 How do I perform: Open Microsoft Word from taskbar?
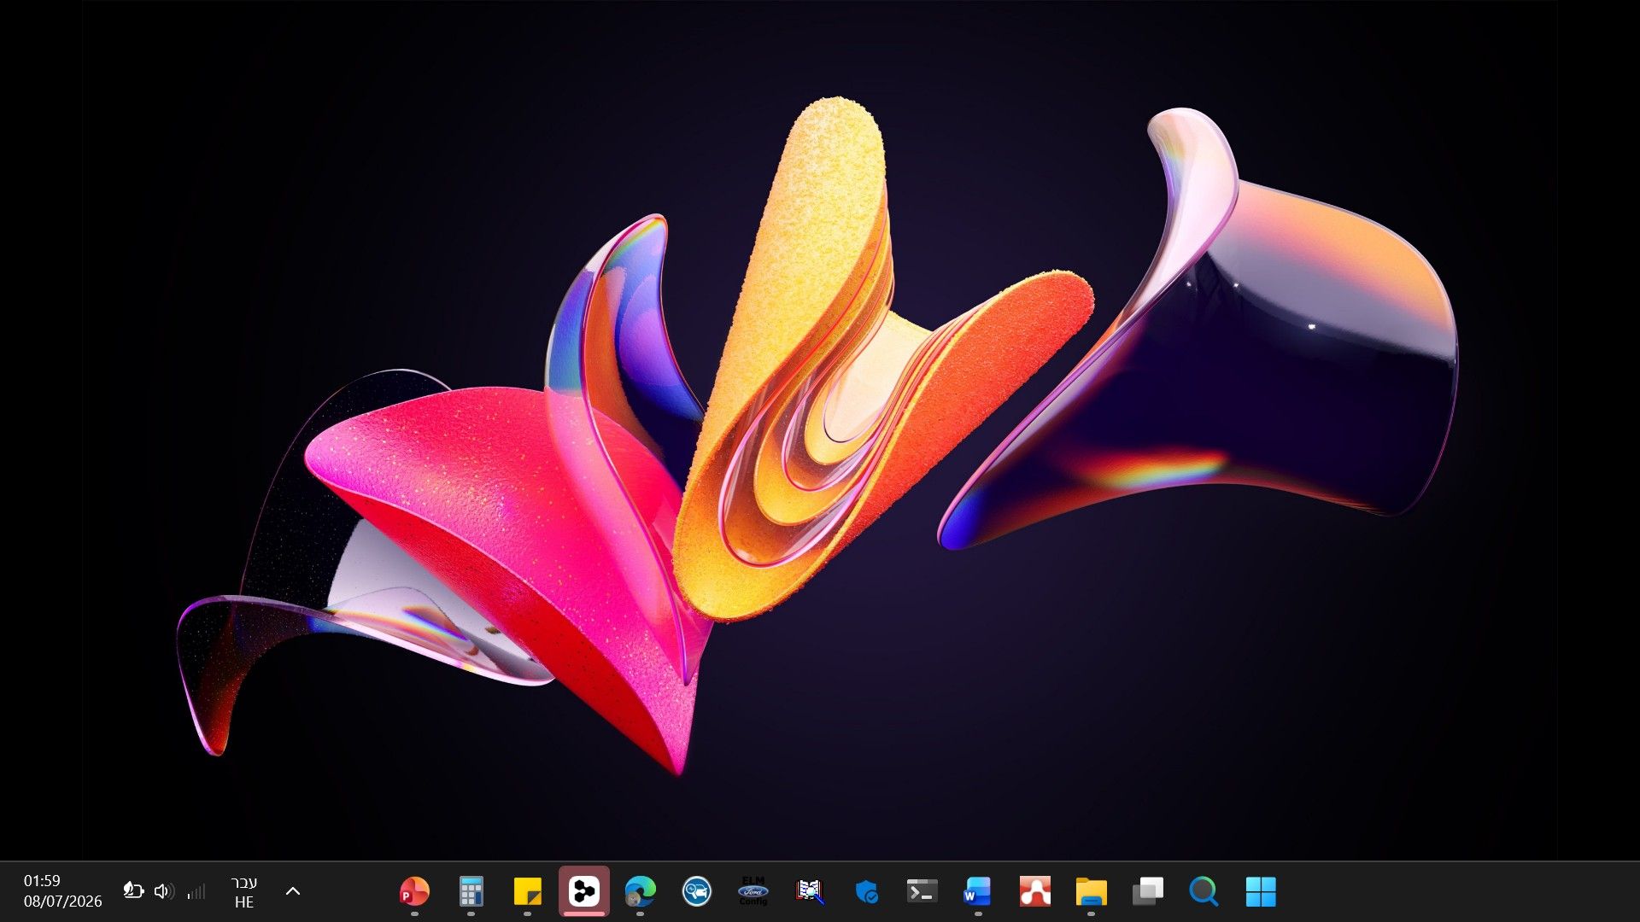(x=978, y=892)
